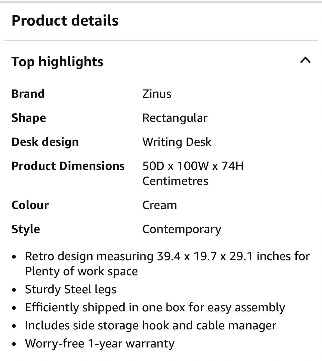
Task: Click the side storage hook bullet text
Action: pyautogui.click(x=150, y=325)
